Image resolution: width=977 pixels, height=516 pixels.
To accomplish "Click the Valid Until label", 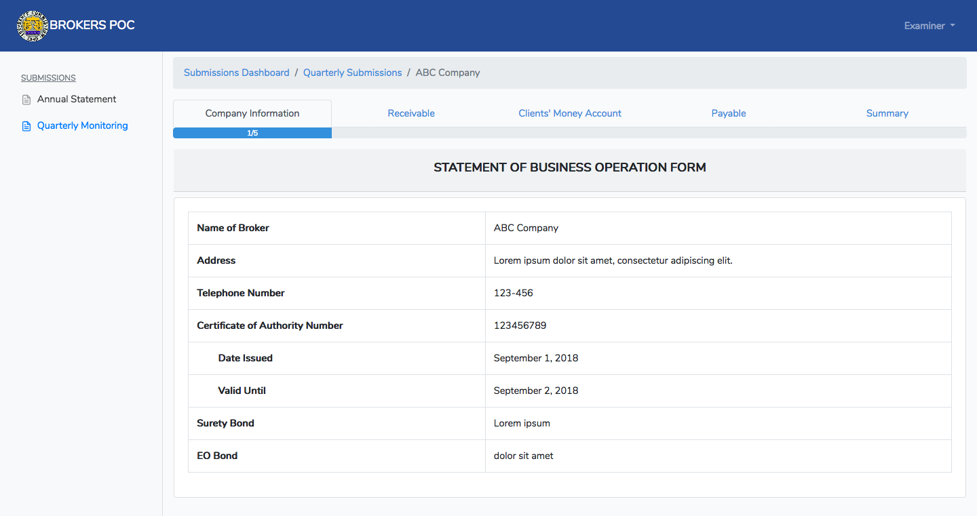I will (x=242, y=391).
